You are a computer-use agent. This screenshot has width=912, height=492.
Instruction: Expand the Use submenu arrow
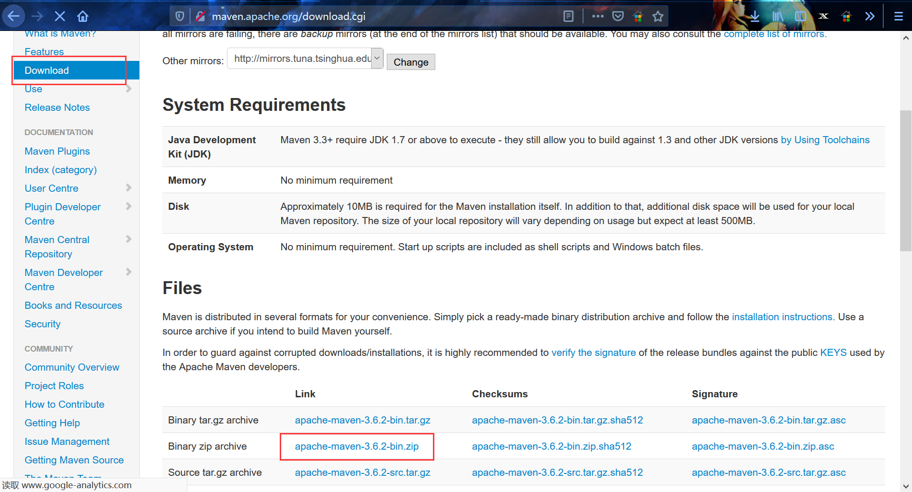(128, 89)
